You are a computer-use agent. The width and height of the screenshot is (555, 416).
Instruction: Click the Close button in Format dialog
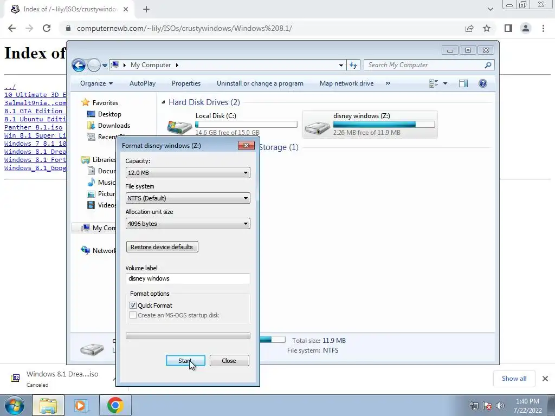point(229,361)
